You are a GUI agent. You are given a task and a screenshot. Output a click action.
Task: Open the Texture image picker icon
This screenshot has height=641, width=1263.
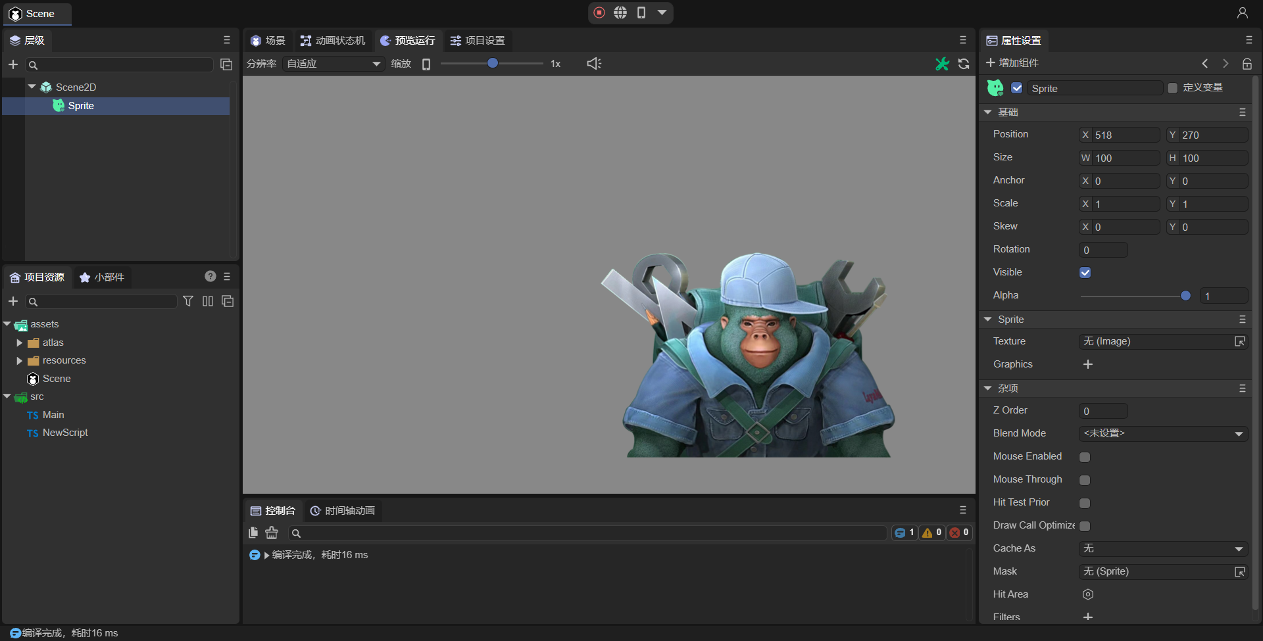[x=1239, y=341]
